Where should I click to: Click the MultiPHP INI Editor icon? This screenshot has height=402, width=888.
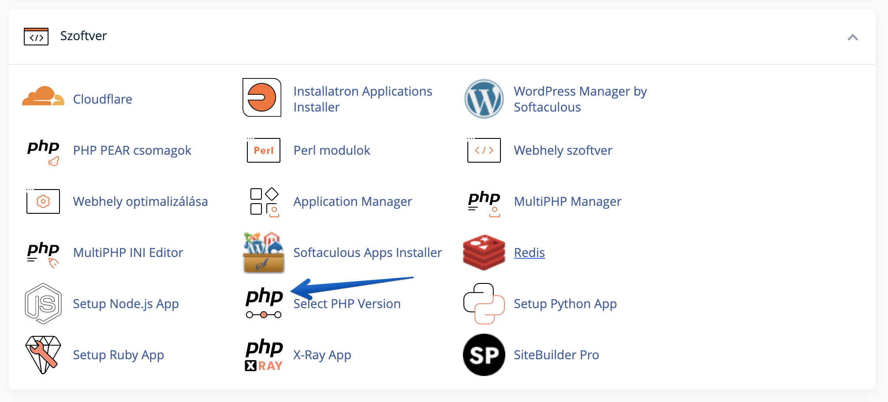coord(43,254)
